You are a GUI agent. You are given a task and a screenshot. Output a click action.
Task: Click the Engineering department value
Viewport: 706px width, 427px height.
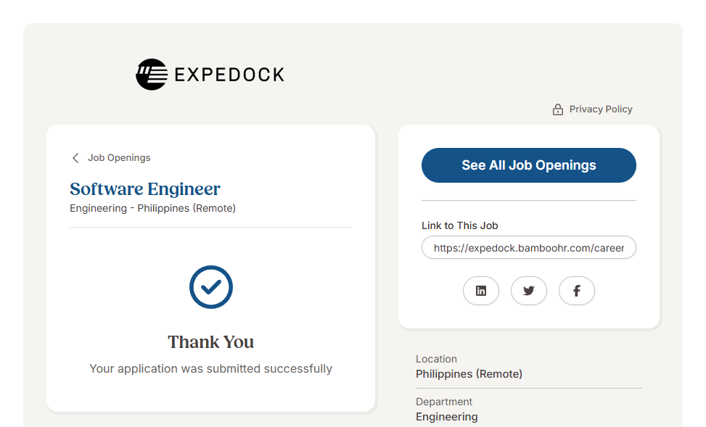click(446, 417)
